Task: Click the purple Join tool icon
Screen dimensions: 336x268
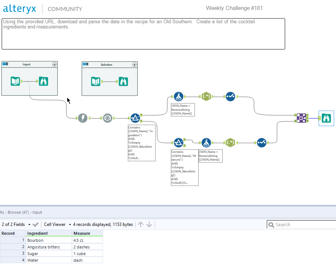Action: click(301, 118)
